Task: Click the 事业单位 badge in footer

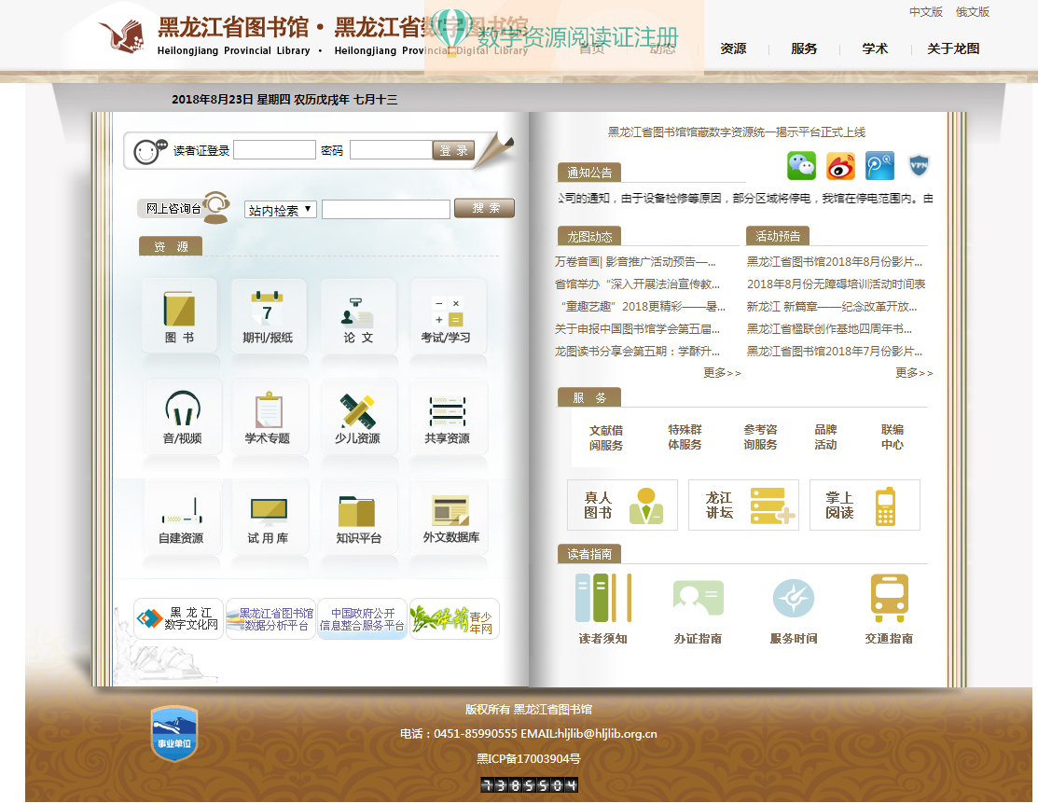Action: [x=174, y=733]
